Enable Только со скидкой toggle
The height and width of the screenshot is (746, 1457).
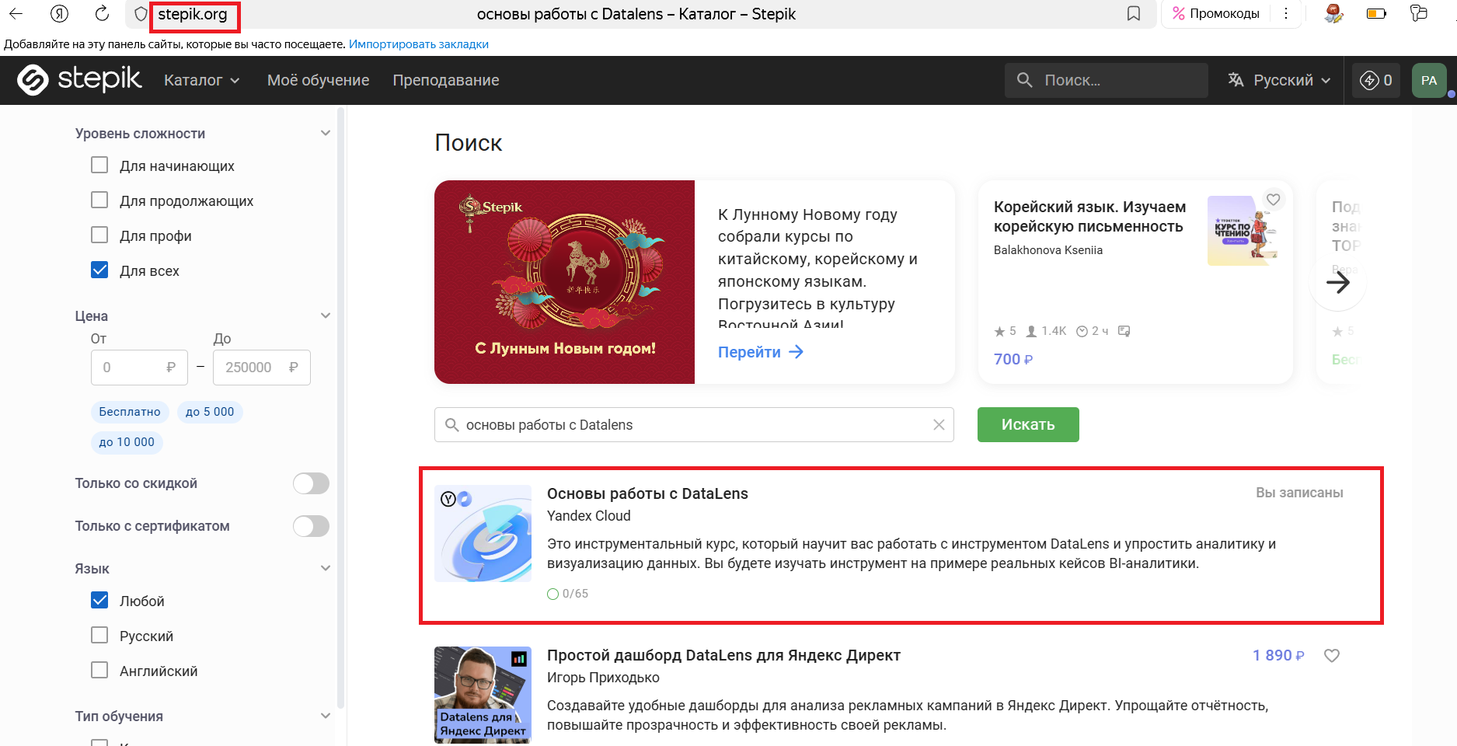coord(311,483)
